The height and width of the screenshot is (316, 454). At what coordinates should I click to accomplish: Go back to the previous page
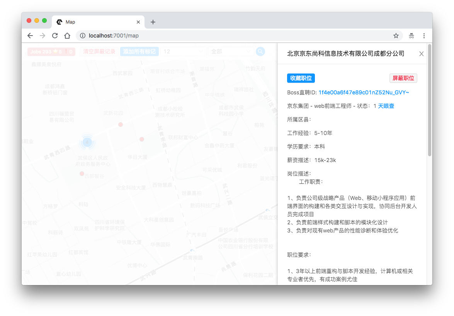[30, 36]
